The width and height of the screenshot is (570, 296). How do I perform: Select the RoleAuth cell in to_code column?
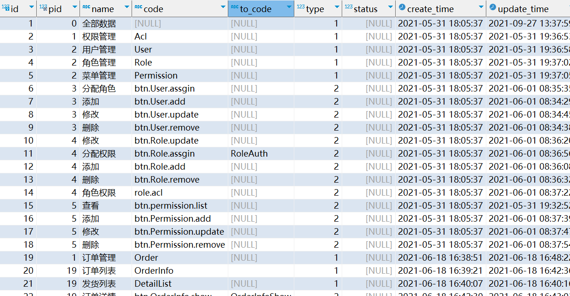[x=249, y=154]
